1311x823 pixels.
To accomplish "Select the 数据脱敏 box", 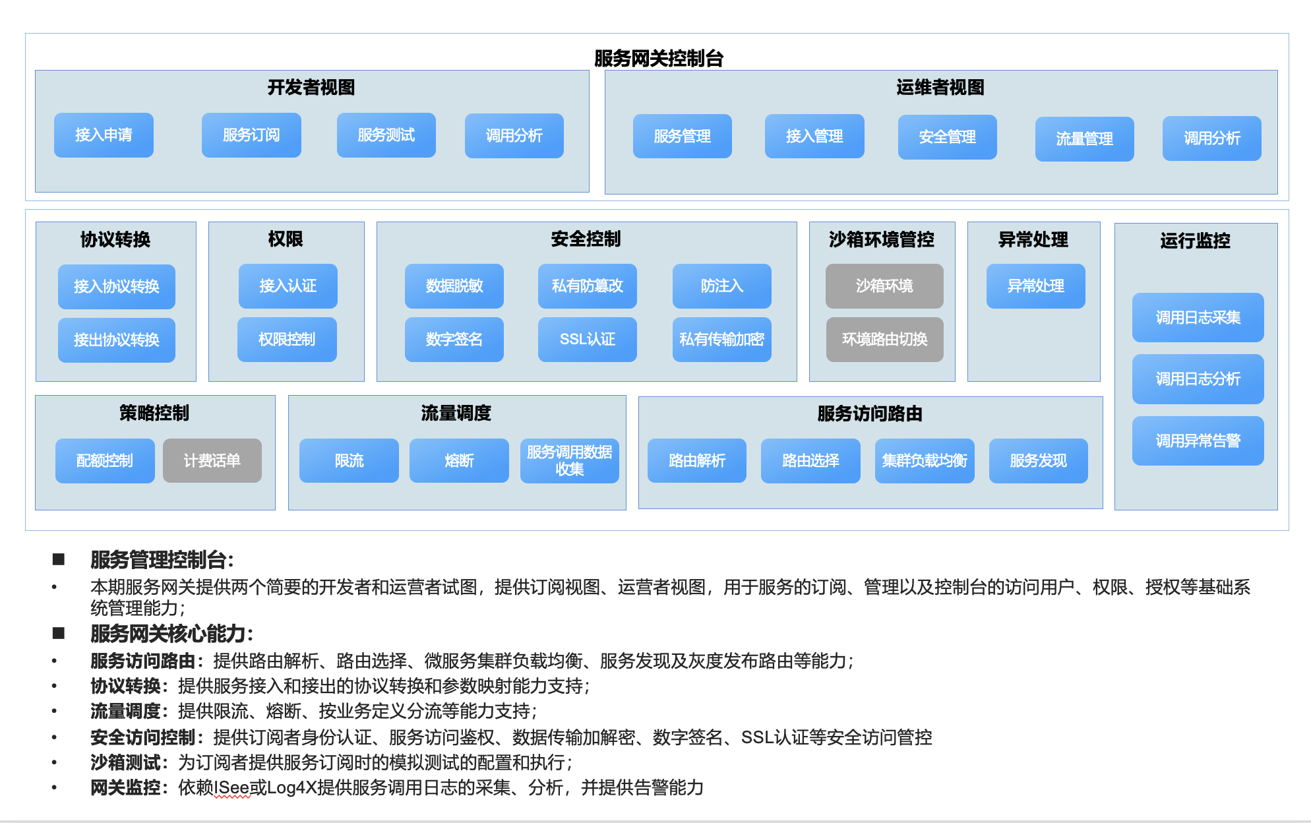I will click(454, 286).
